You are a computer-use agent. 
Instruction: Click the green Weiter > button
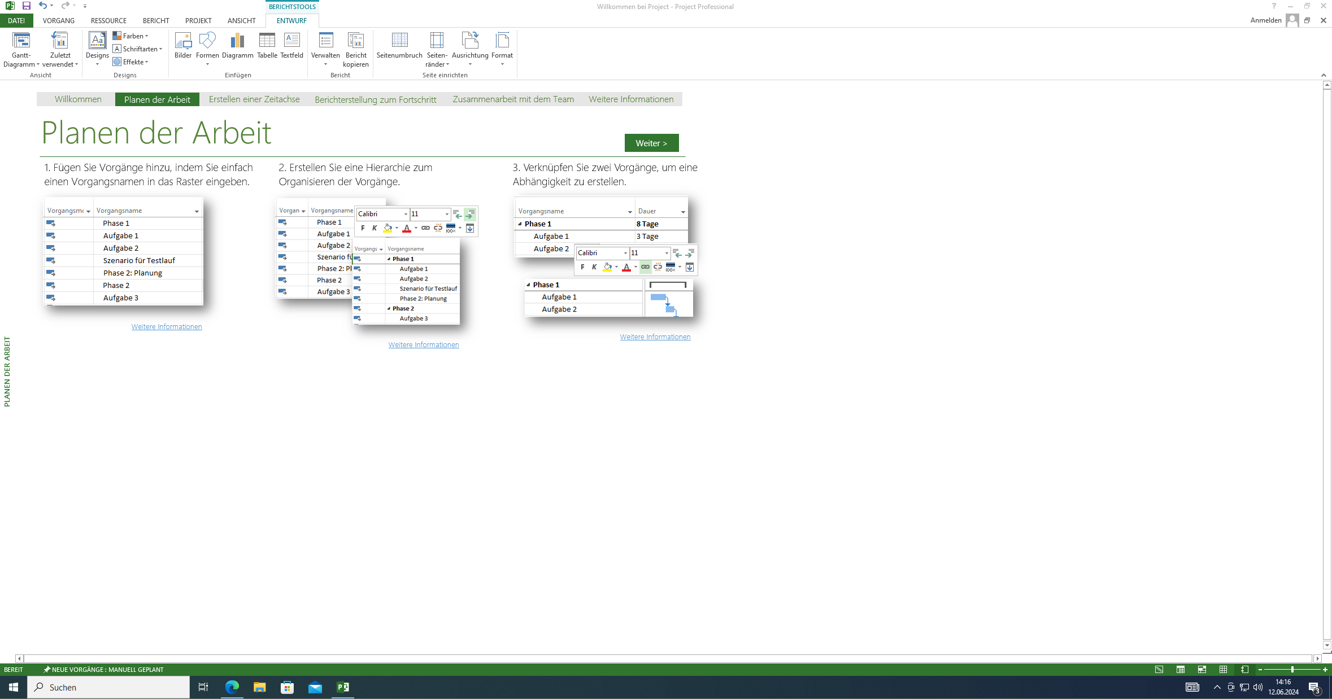point(651,143)
